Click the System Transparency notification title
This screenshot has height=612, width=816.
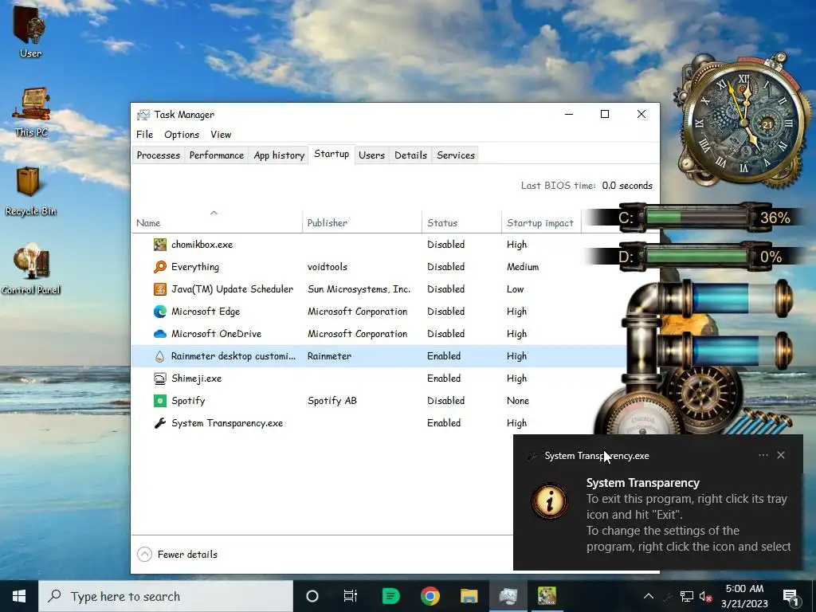click(x=643, y=483)
